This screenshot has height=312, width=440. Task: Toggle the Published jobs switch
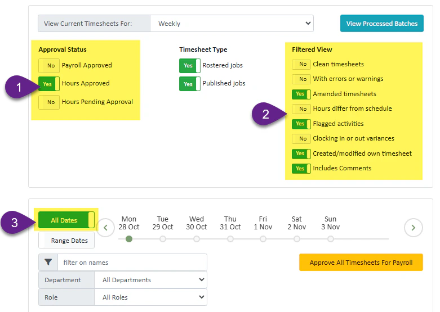click(190, 84)
